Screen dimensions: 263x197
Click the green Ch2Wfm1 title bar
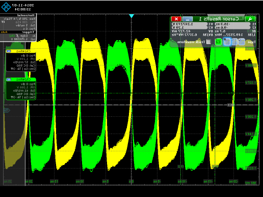(21, 79)
